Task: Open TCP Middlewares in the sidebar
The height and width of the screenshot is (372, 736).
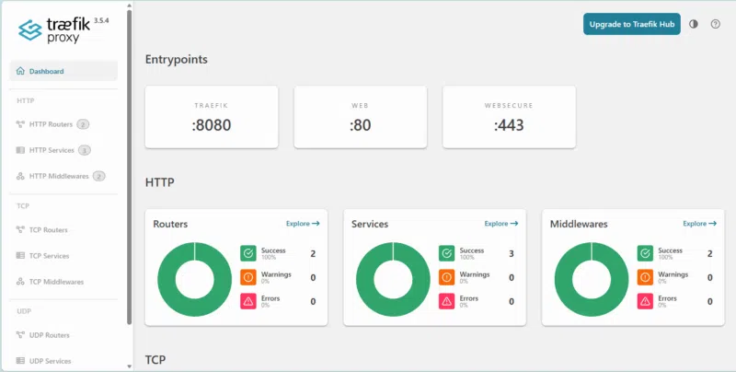Action: point(63,282)
